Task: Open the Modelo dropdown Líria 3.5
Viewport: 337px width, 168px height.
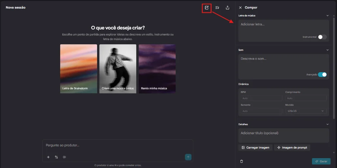Action: tap(306, 111)
